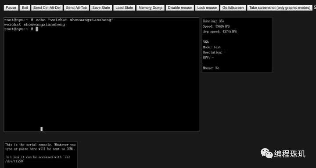Open the Memory Dump option
This screenshot has width=316, height=168.
(151, 7)
